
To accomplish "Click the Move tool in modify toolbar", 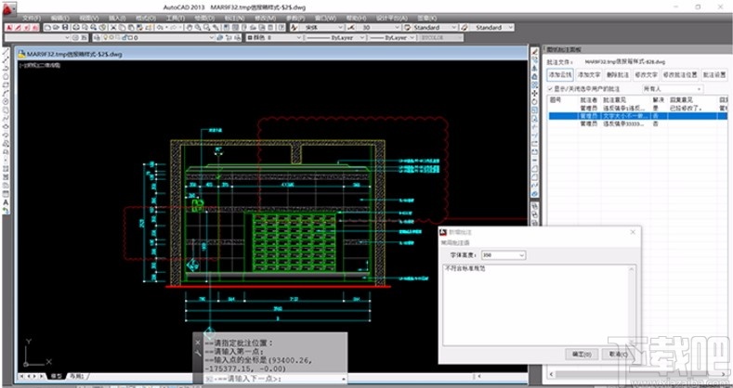I will (x=534, y=94).
